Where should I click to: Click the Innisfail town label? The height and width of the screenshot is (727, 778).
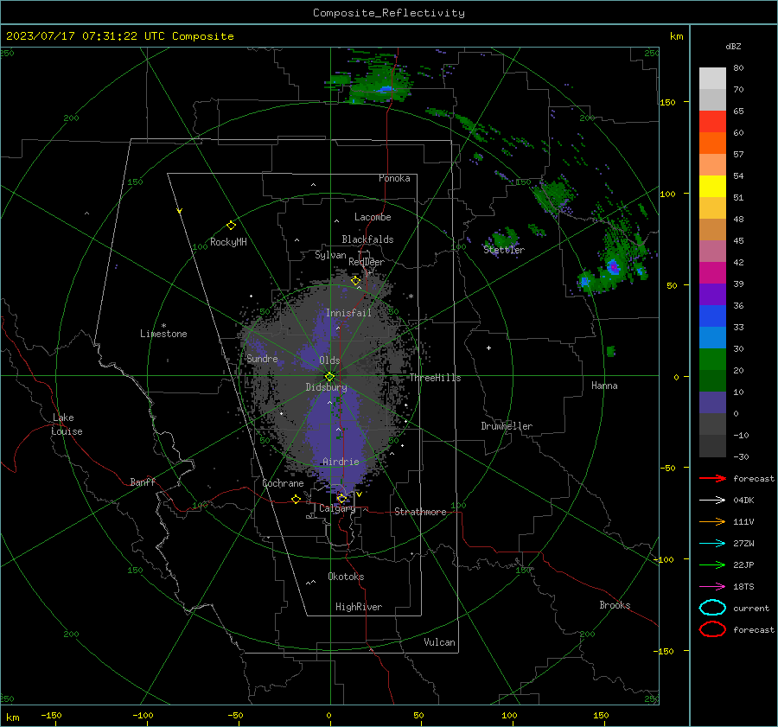[348, 313]
